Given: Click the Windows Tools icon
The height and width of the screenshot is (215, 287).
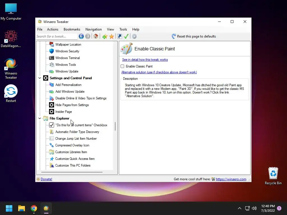Looking at the screenshot, I should [52, 65].
